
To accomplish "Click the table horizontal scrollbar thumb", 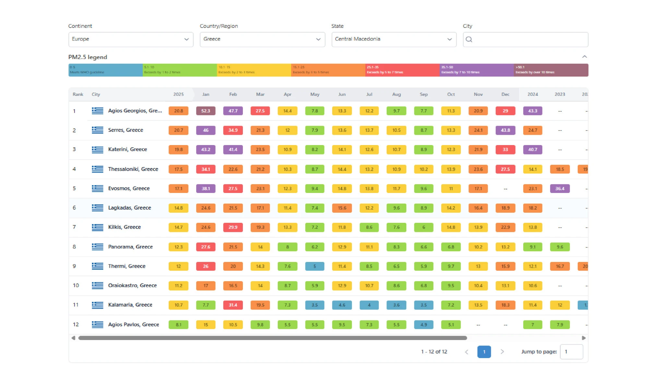I will (x=272, y=338).
